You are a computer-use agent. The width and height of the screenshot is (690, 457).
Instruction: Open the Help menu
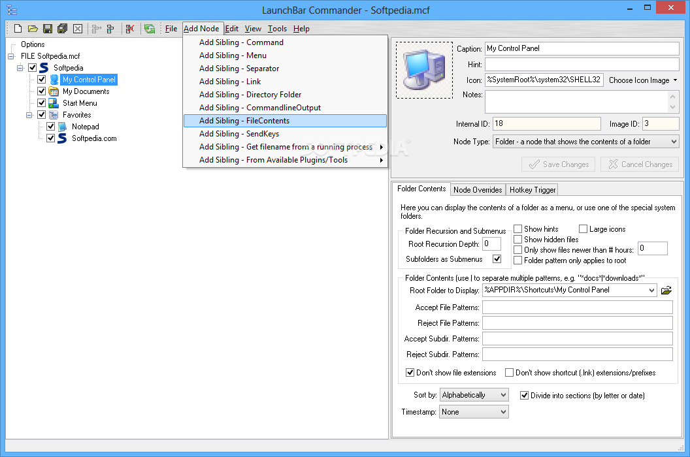(301, 29)
